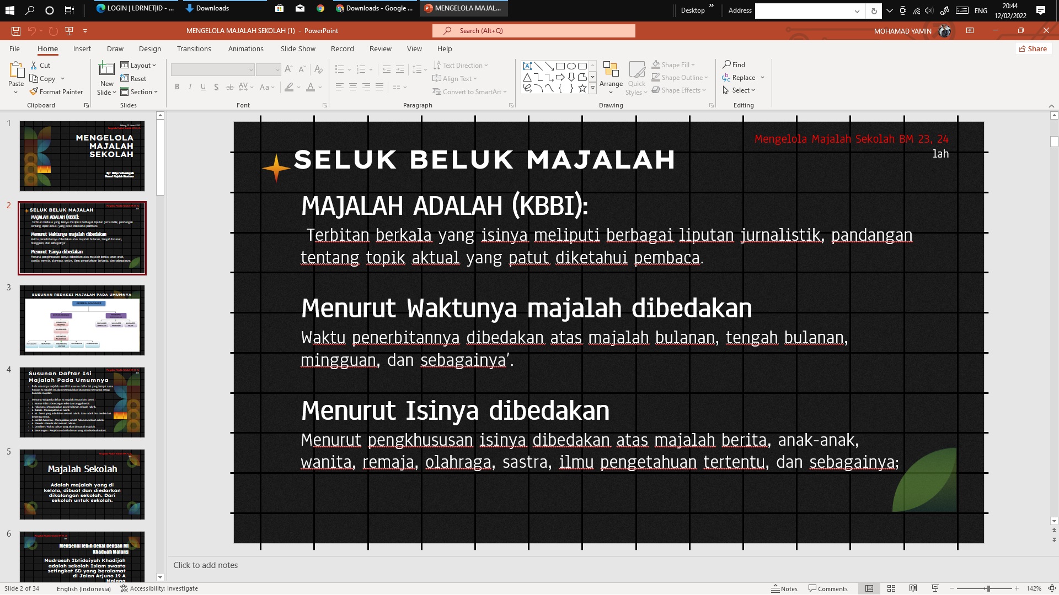
Task: Click the Share button
Action: [1033, 48]
